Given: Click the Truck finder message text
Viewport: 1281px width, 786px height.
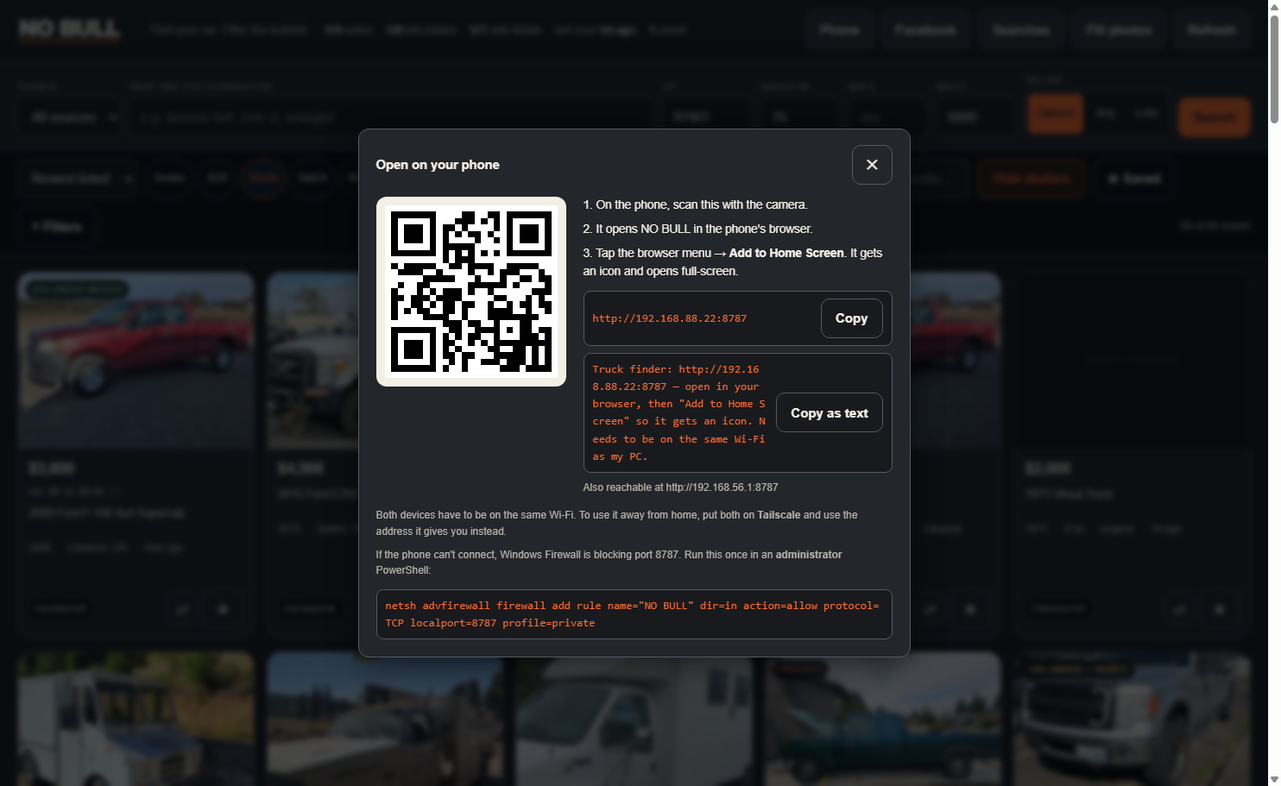Looking at the screenshot, I should coord(679,413).
